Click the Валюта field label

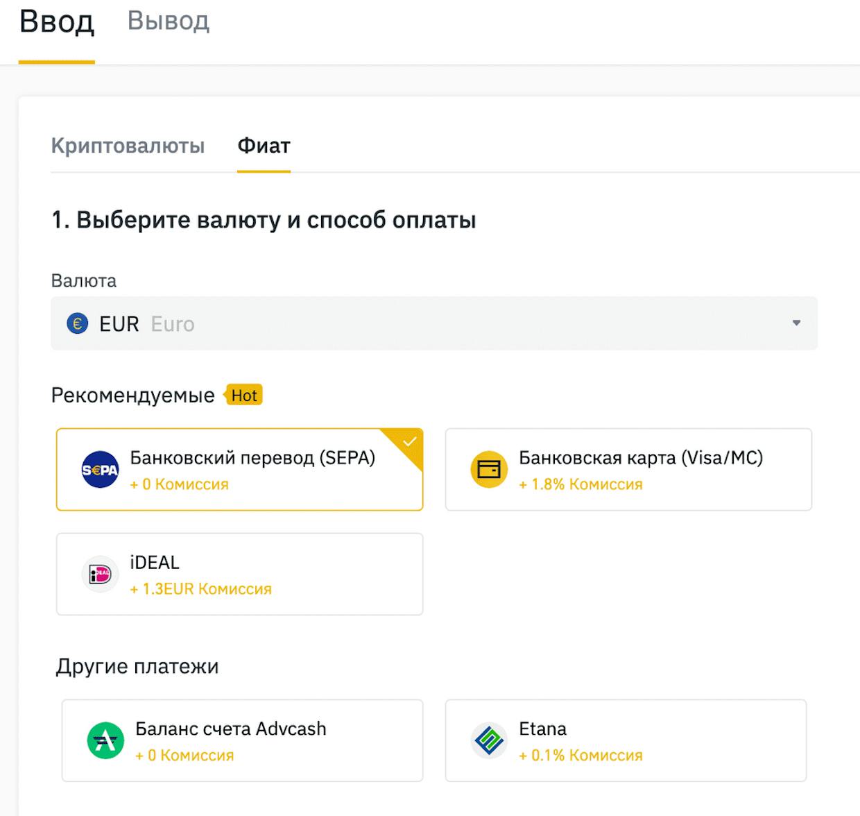click(x=84, y=281)
